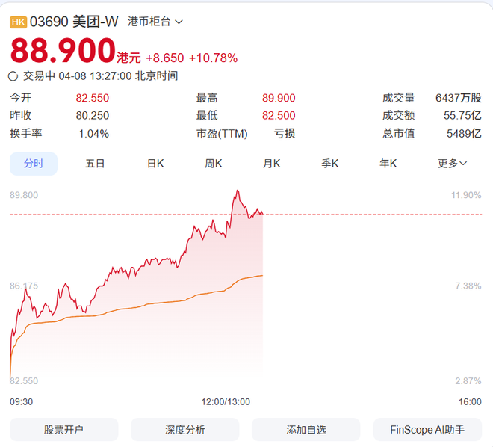493x447 pixels.
Task: Switch to the 五日 chart tab
Action: 95,163
